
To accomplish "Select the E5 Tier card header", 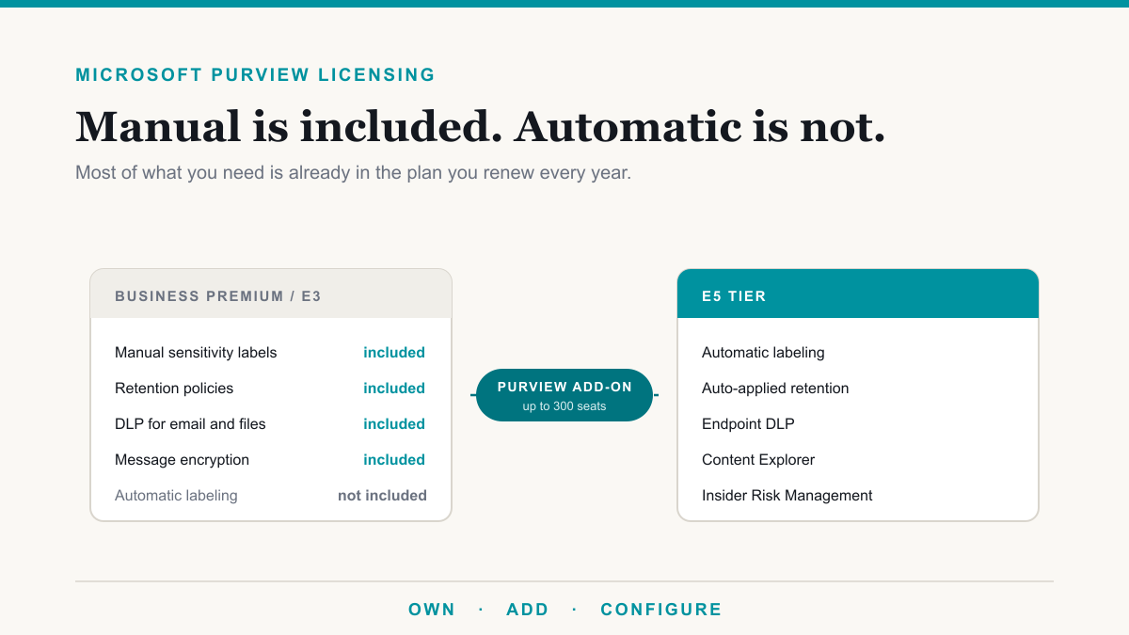I will [858, 294].
